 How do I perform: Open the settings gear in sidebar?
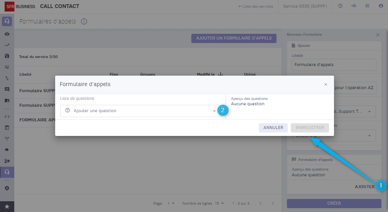click(7, 188)
